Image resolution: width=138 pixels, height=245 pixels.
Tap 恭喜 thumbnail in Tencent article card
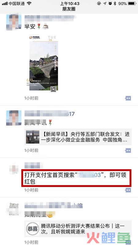(33, 229)
